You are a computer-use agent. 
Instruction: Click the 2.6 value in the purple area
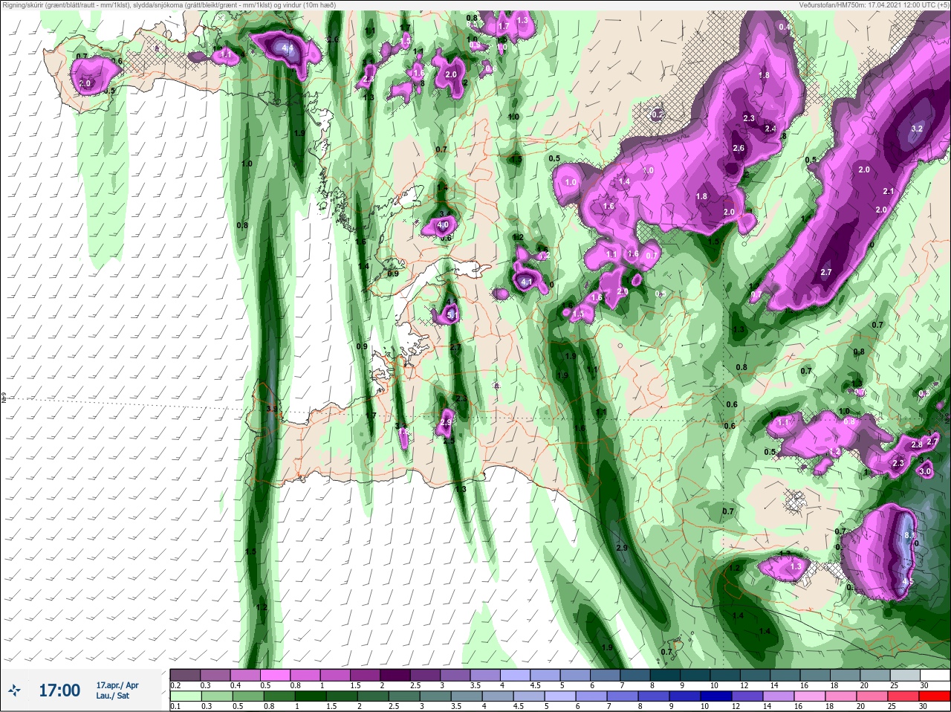point(739,148)
